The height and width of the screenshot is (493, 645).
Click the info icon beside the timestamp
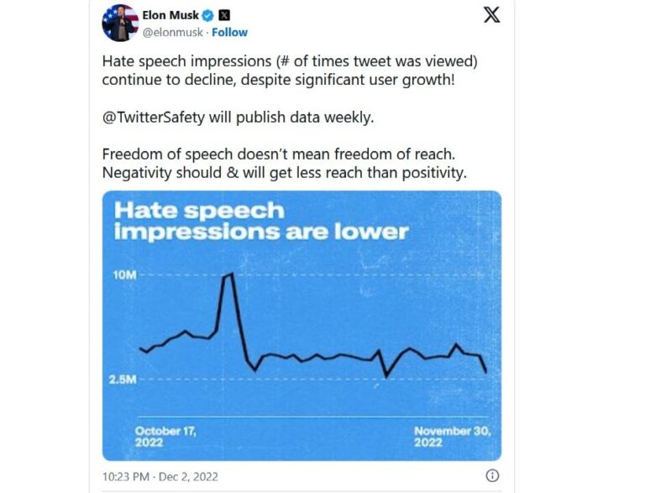[x=492, y=475]
